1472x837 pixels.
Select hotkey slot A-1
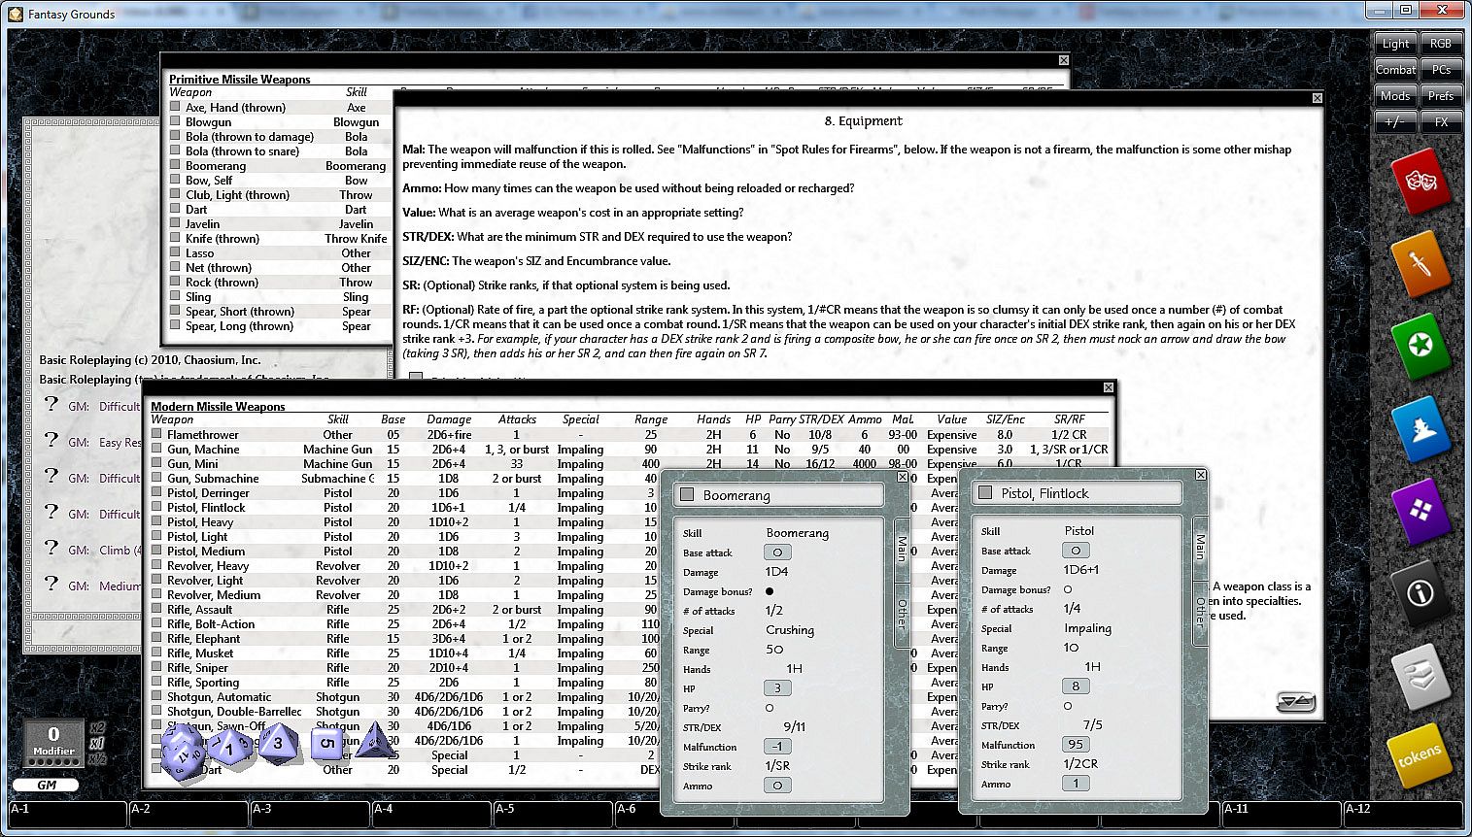(68, 815)
